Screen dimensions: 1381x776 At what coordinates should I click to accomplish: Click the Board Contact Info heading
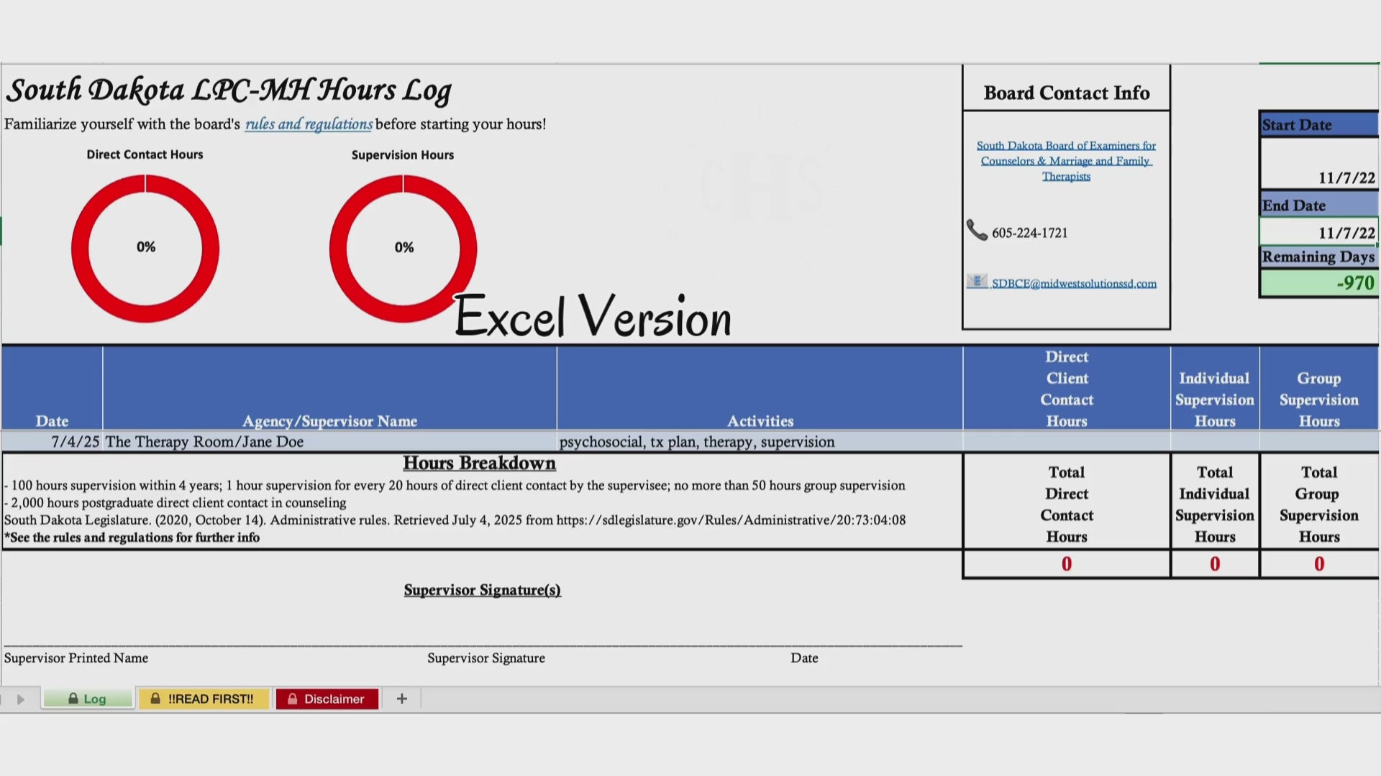coord(1067,93)
